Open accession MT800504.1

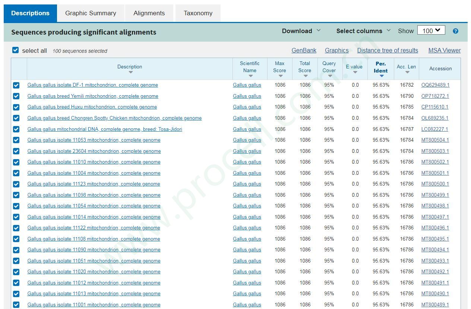pos(435,140)
